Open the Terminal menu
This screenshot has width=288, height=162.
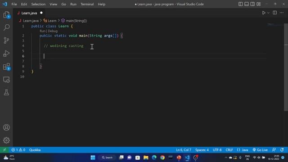(87, 4)
